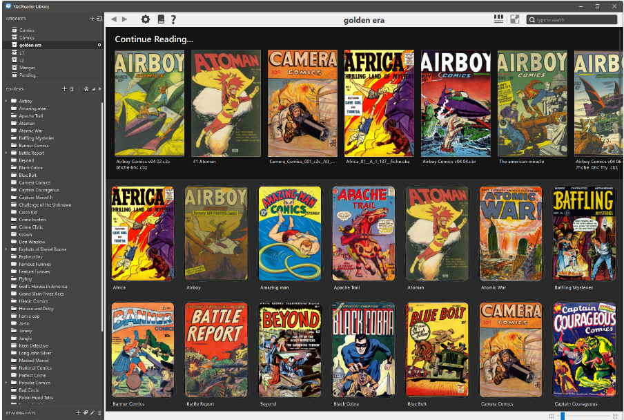Toggle fullscreen mode icon in toolbar
The height and width of the screenshot is (420, 624).
pos(514,19)
